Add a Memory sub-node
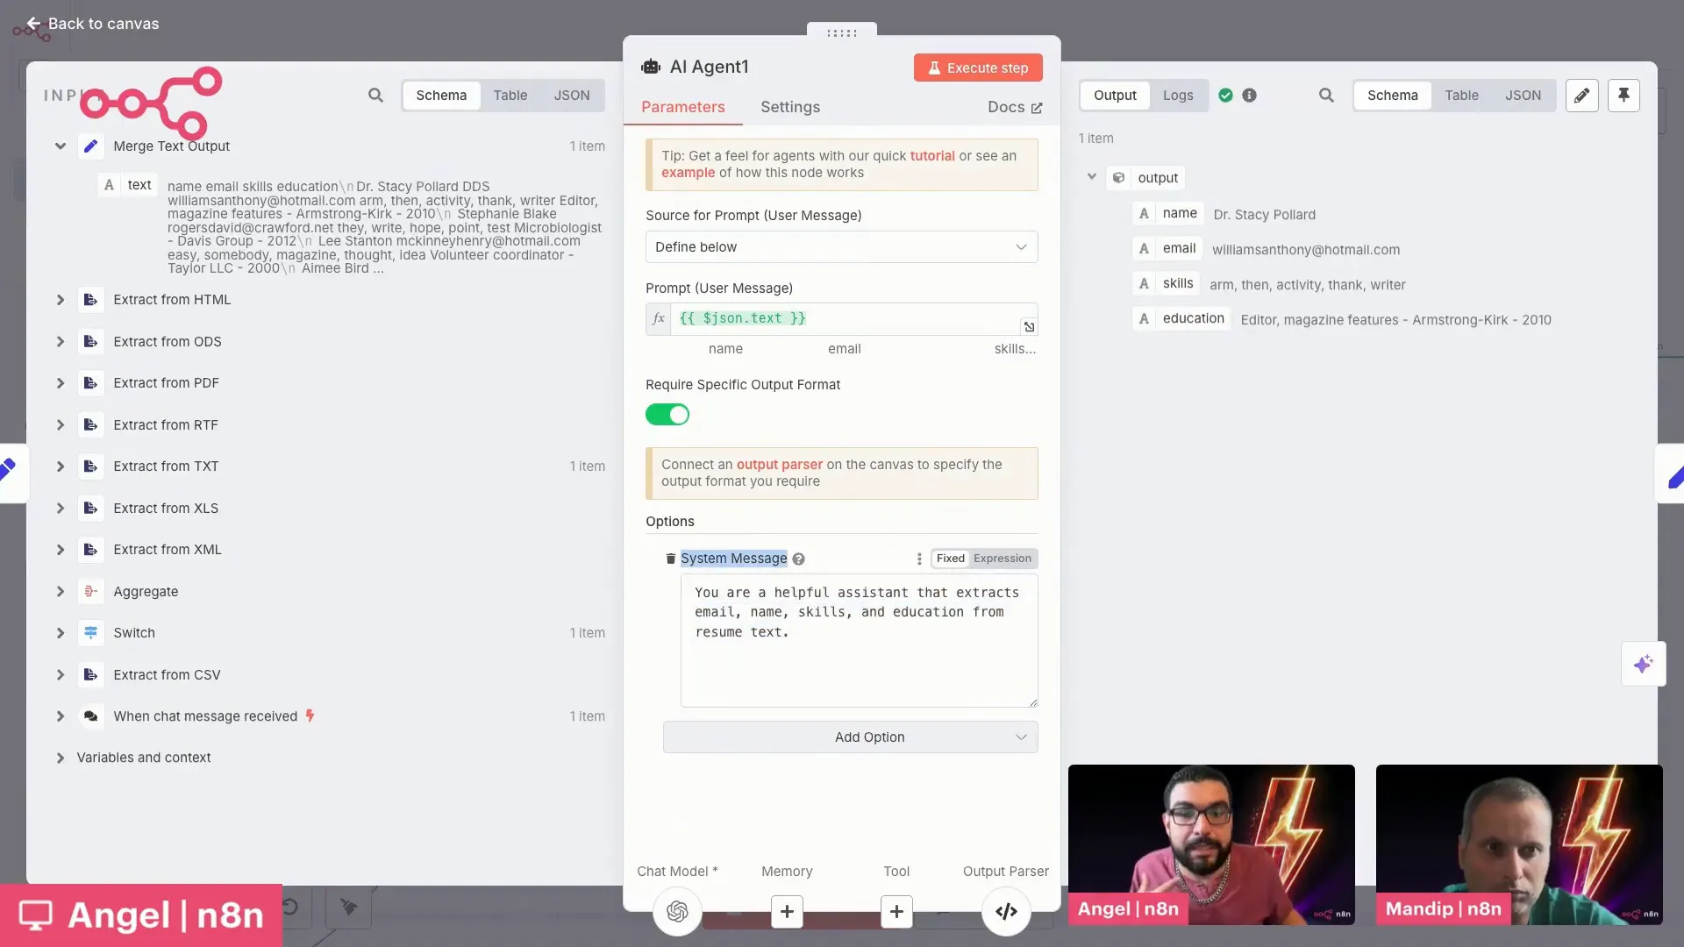 787,912
